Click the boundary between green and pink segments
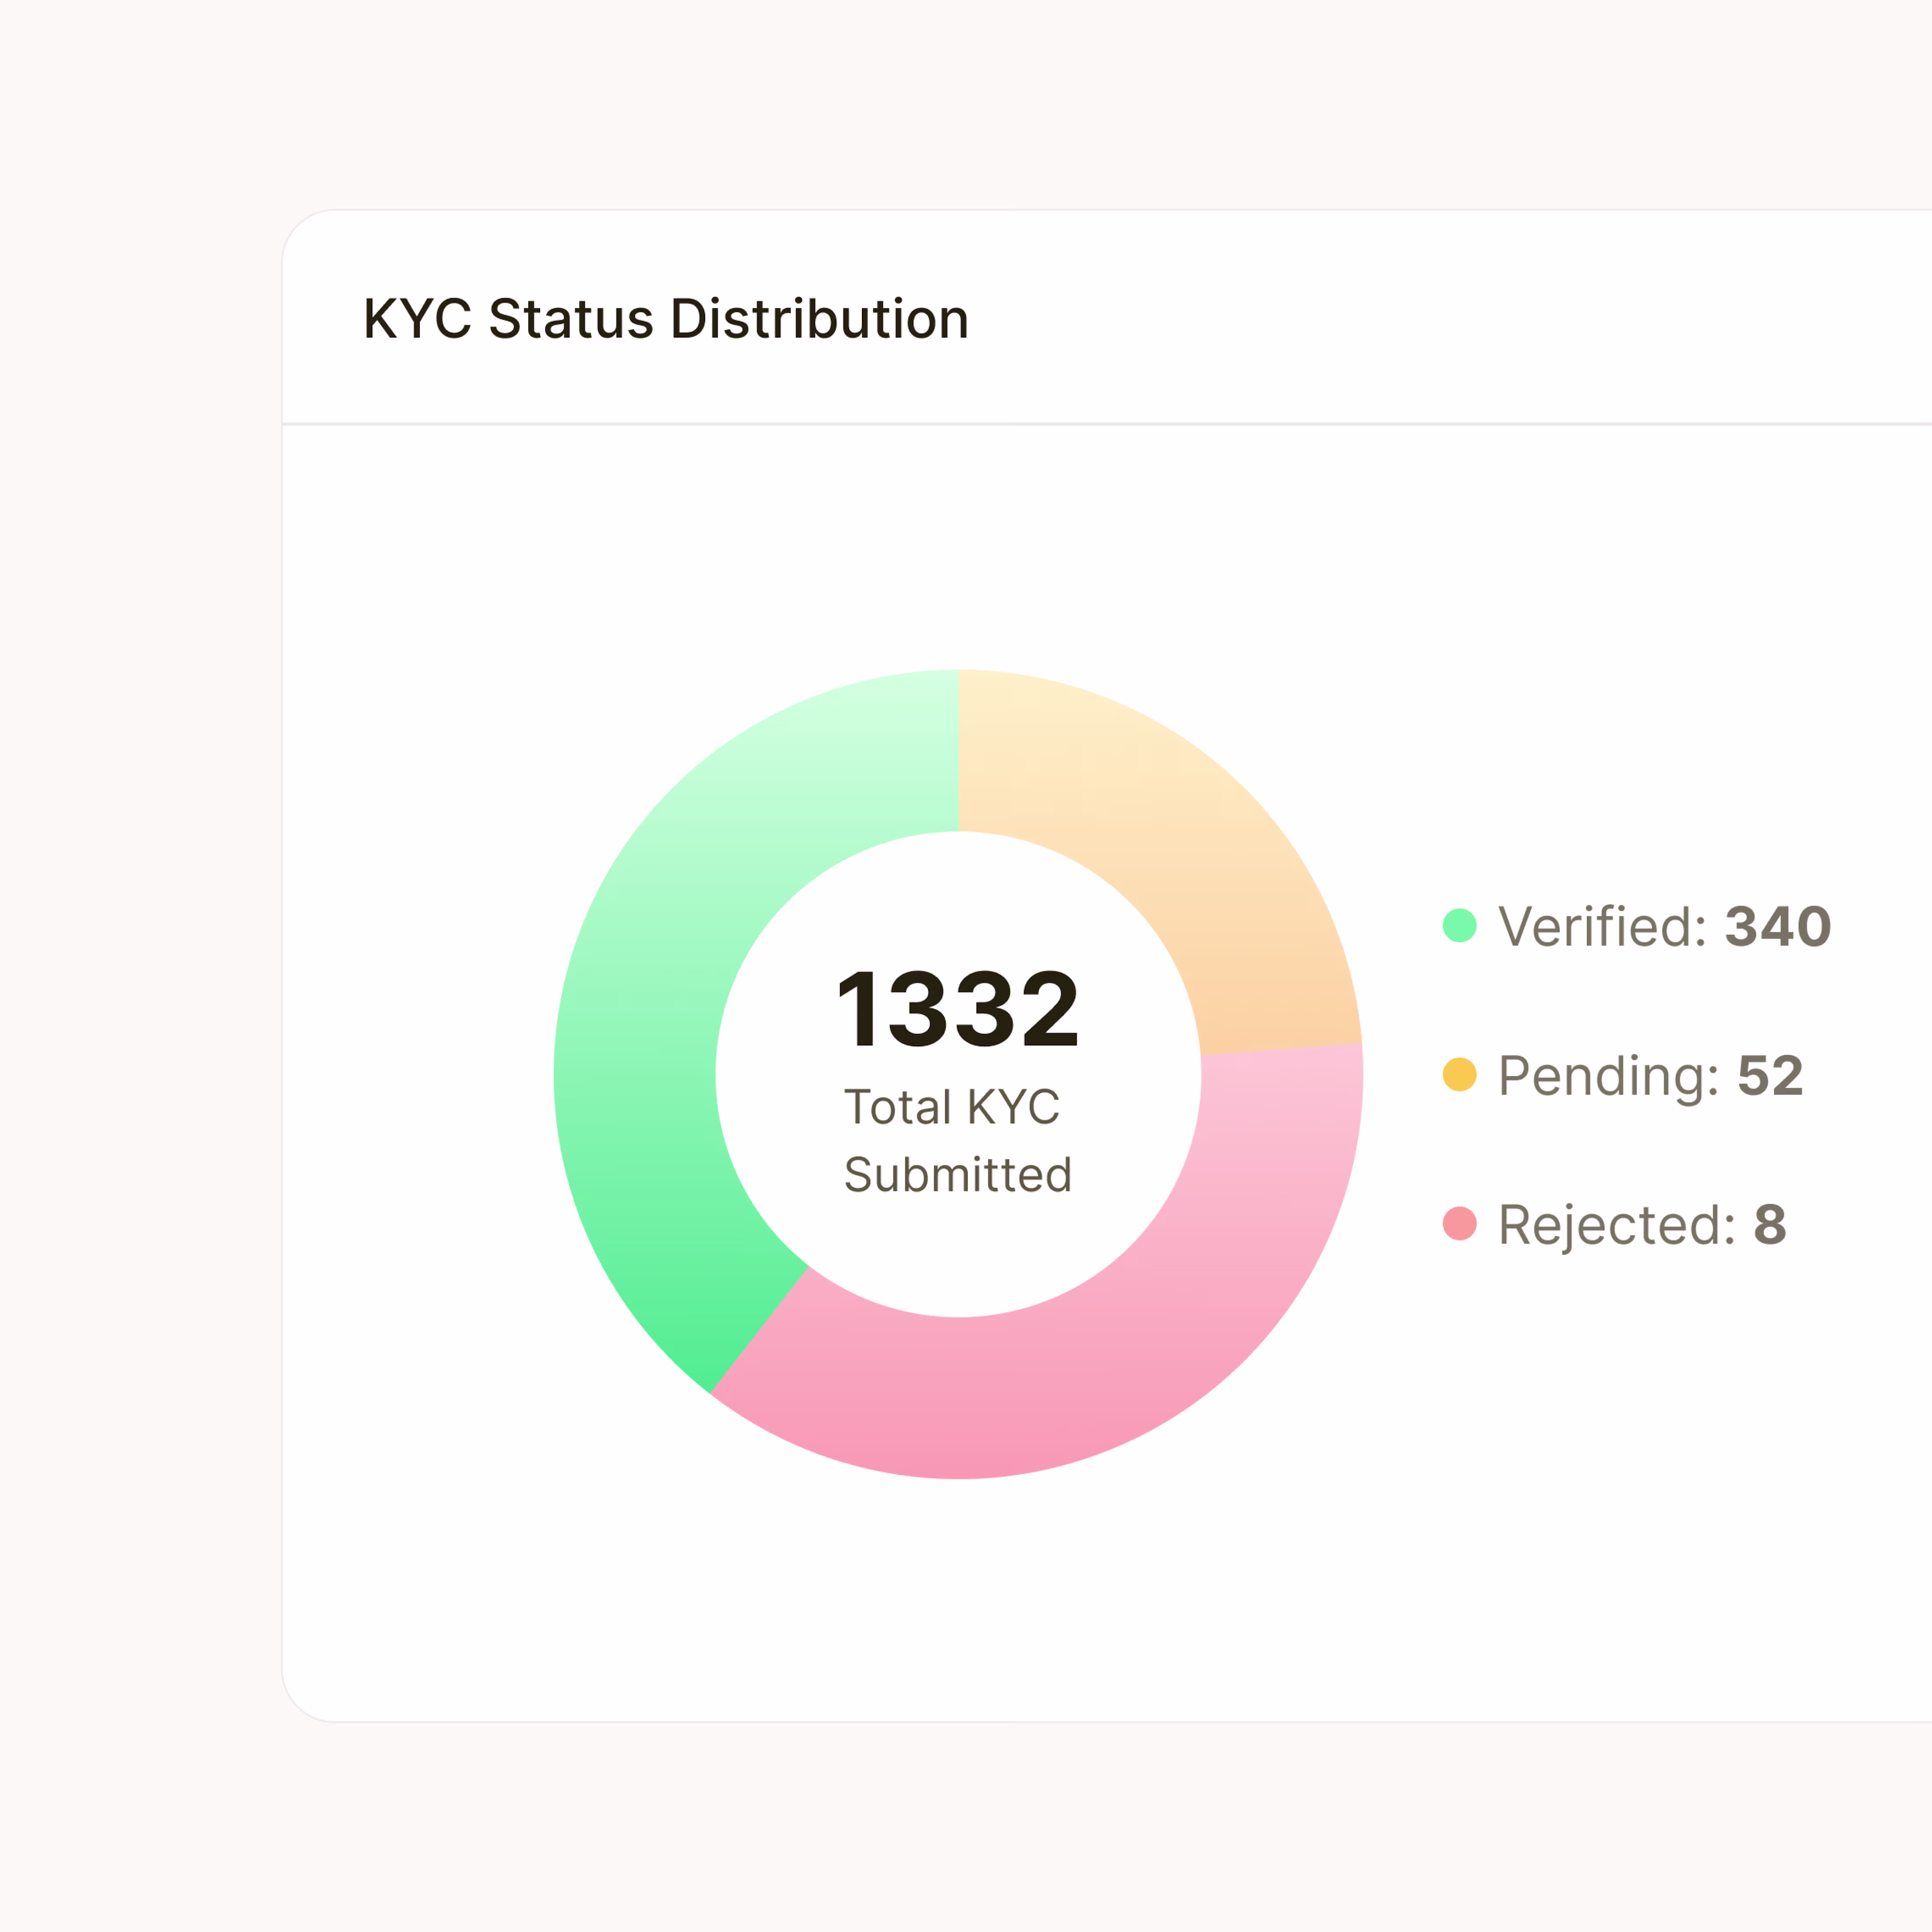 (x=759, y=1330)
